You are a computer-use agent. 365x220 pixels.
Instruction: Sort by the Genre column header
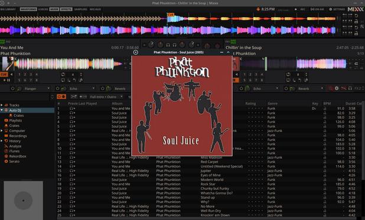click(x=272, y=103)
